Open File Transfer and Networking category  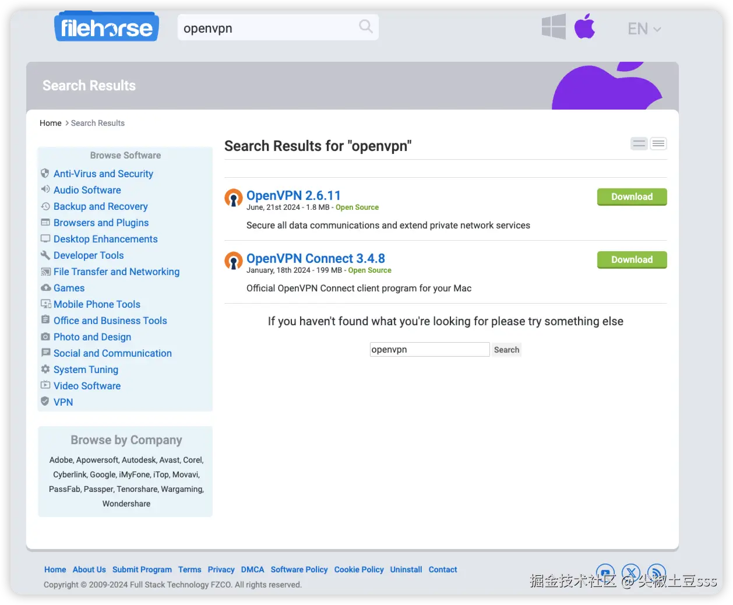tap(117, 272)
